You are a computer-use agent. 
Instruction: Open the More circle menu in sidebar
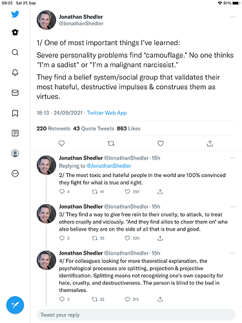pos(15,174)
